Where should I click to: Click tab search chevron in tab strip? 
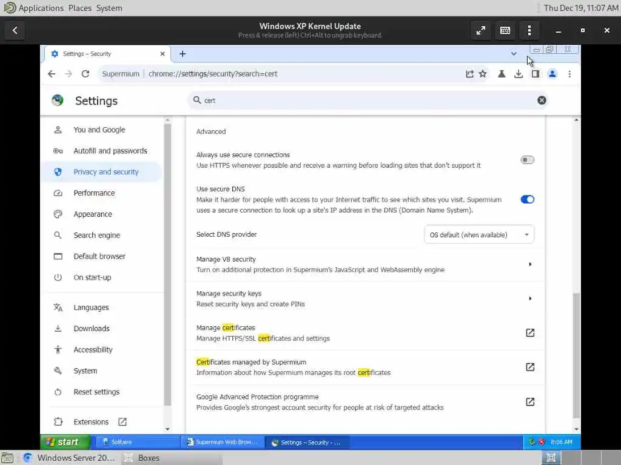(514, 54)
